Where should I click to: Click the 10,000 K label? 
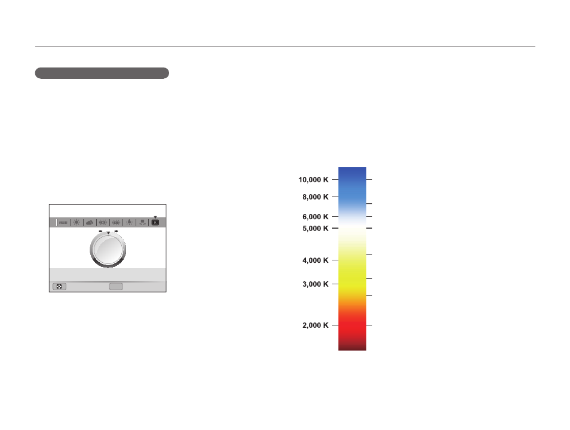[313, 180]
